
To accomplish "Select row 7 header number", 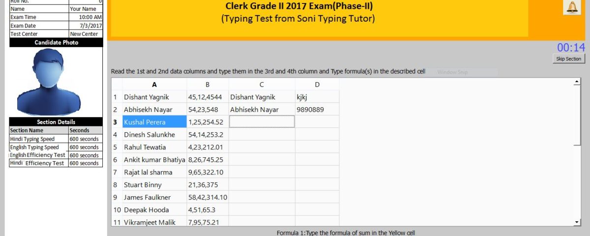I will (117, 172).
